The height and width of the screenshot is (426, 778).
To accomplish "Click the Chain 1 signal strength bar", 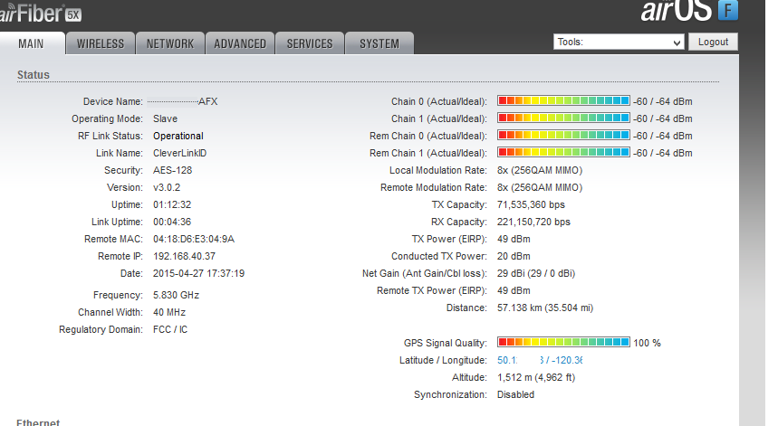I will click(563, 118).
